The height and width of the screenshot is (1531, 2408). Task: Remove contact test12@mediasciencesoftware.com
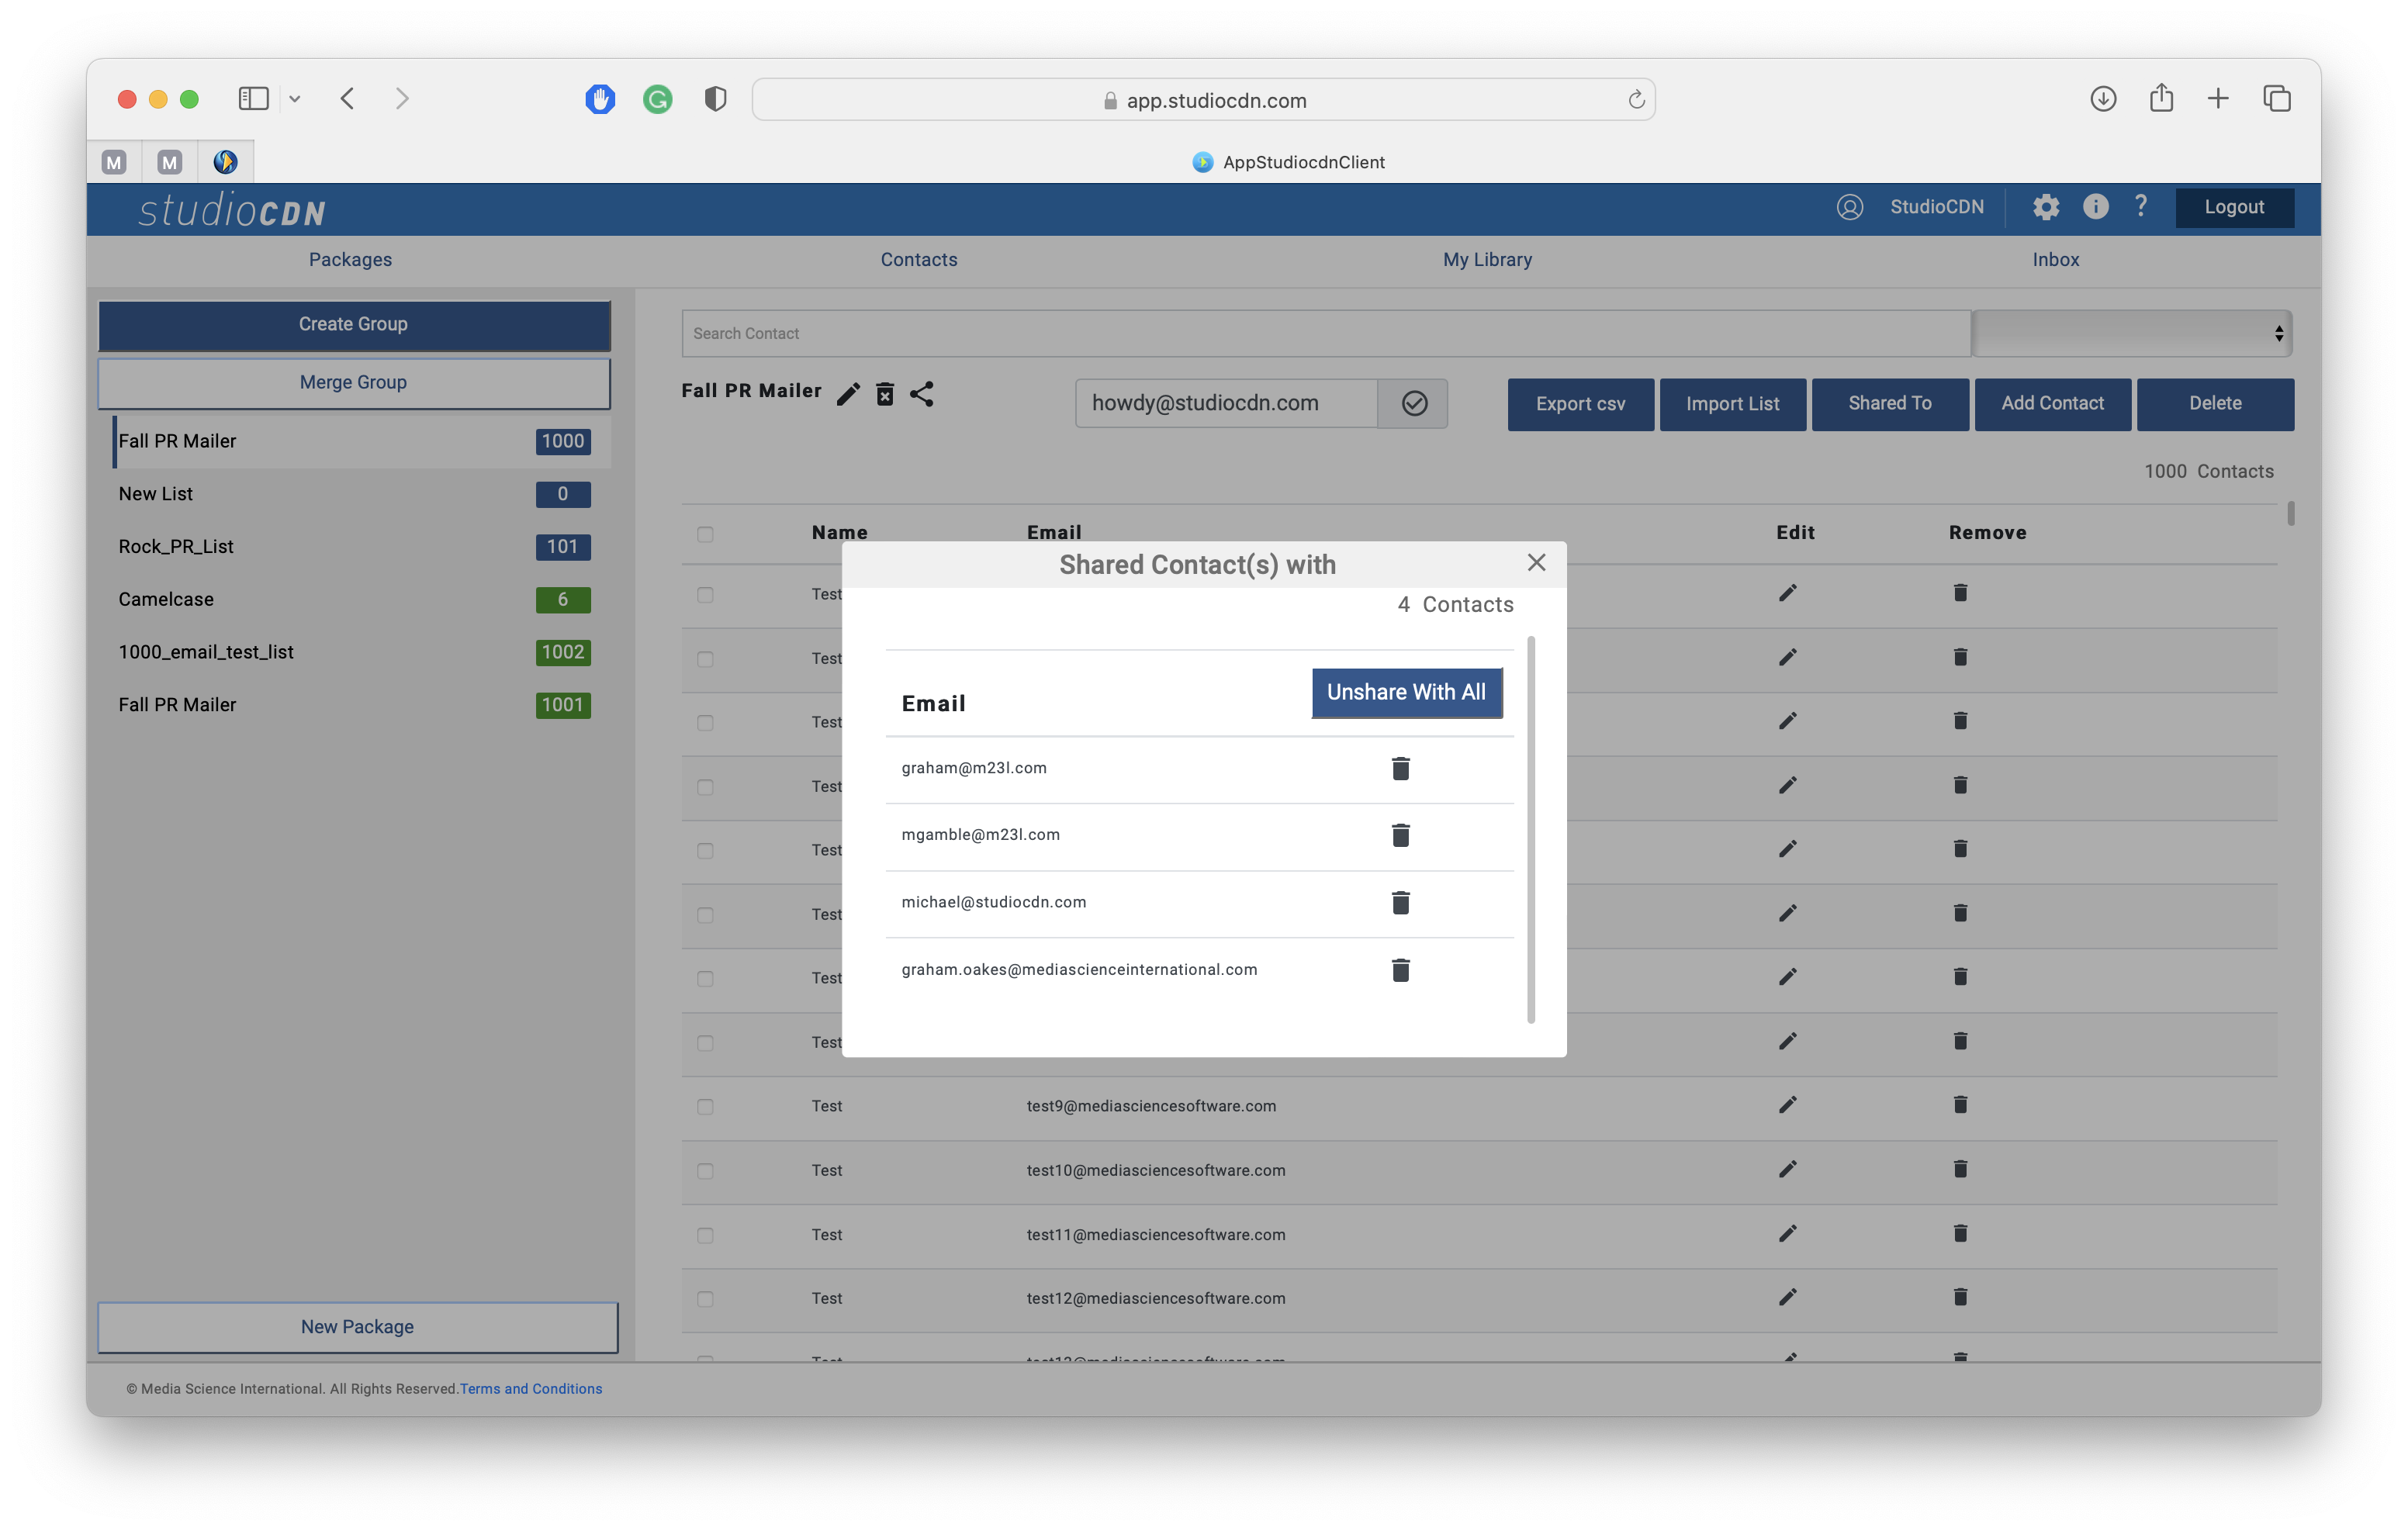coord(1960,1297)
